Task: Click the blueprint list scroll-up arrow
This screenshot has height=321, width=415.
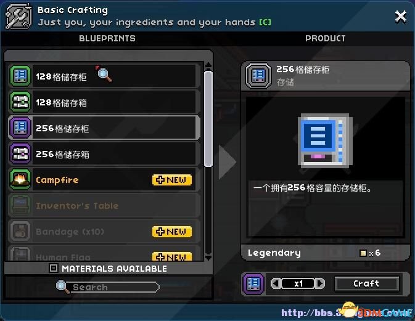Action: [208, 65]
